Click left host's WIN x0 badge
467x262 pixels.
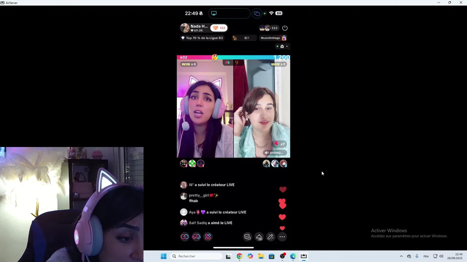pos(189,64)
